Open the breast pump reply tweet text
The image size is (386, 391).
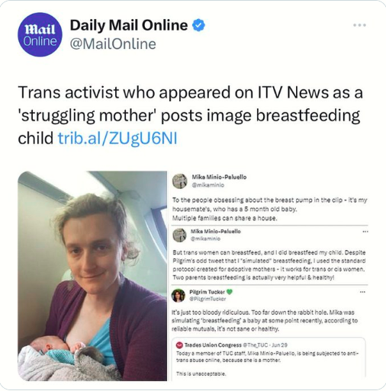point(269,209)
